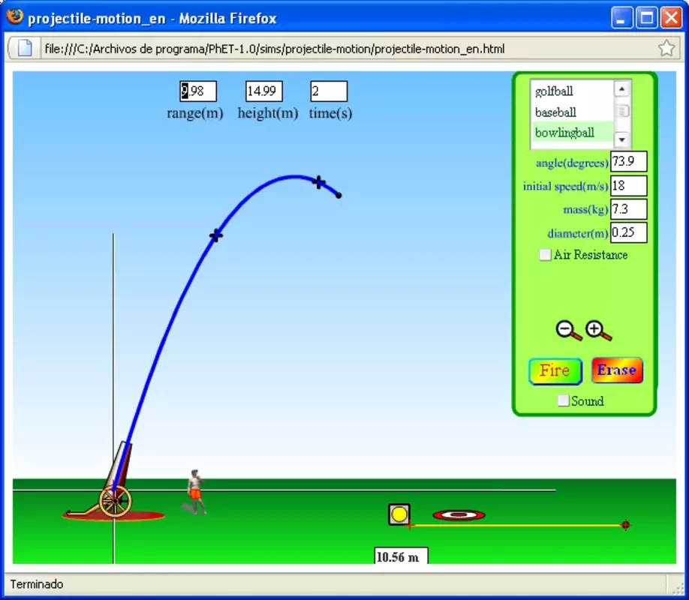Click the red and white bullseye target

click(x=459, y=514)
